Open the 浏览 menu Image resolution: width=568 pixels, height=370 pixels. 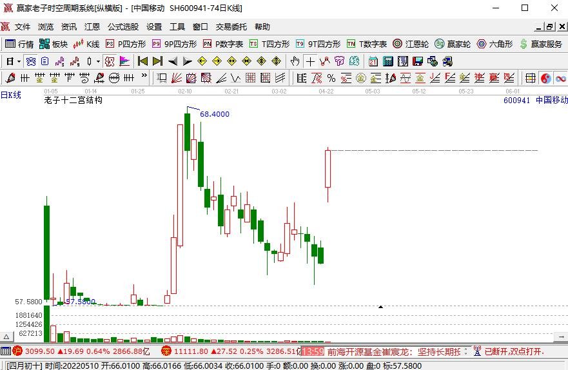pyautogui.click(x=46, y=27)
